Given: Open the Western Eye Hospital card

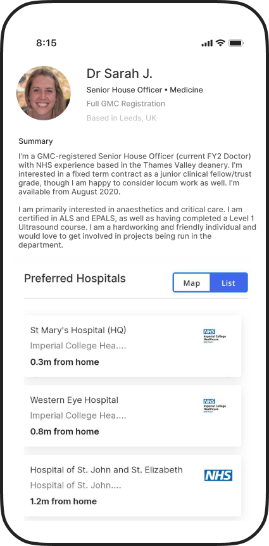Looking at the screenshot, I should pos(132,416).
